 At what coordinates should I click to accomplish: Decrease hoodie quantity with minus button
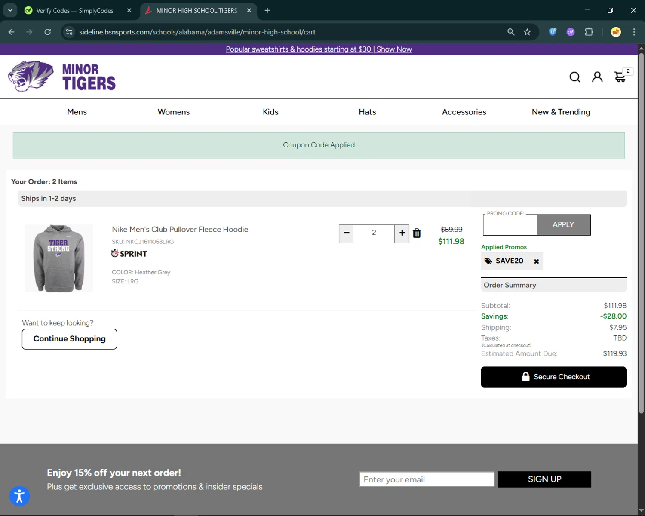(x=346, y=233)
